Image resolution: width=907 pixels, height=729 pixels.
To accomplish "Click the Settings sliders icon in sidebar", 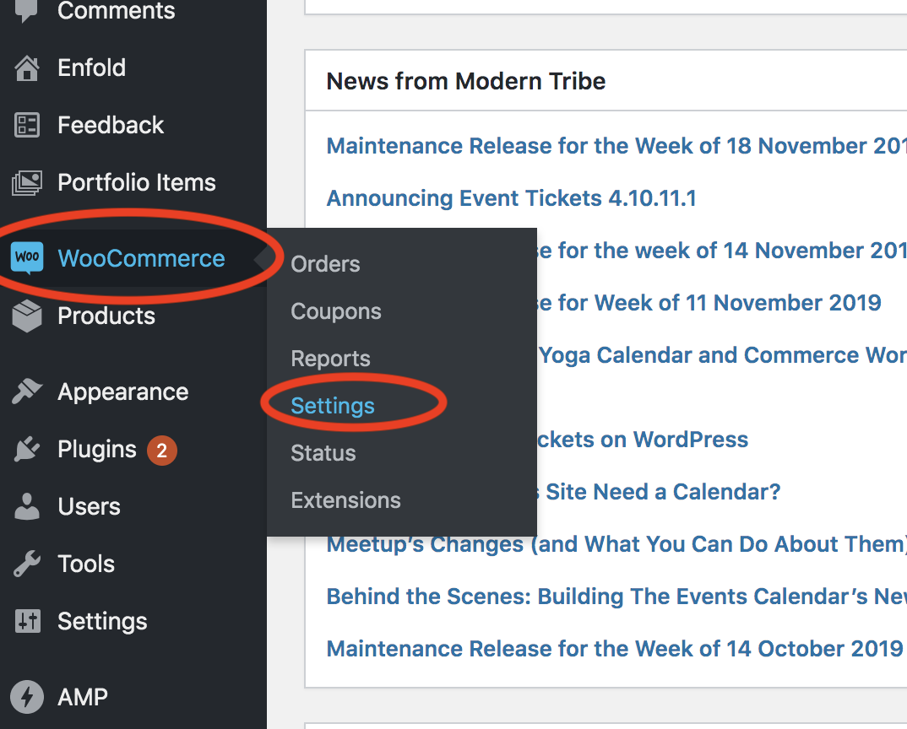I will 27,622.
